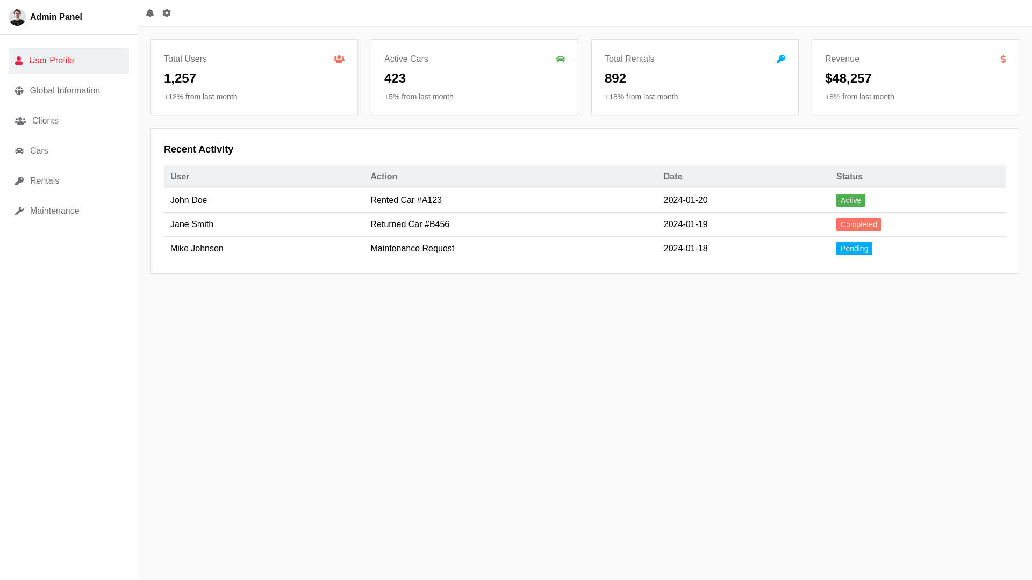
Task: Click the Completed badge on Jane Smith's row
Action: click(x=858, y=224)
